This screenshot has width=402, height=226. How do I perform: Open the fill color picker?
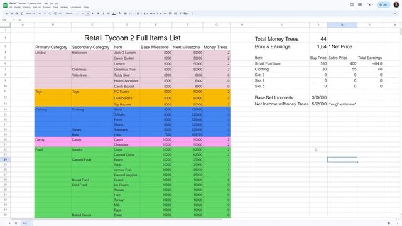point(120,13)
